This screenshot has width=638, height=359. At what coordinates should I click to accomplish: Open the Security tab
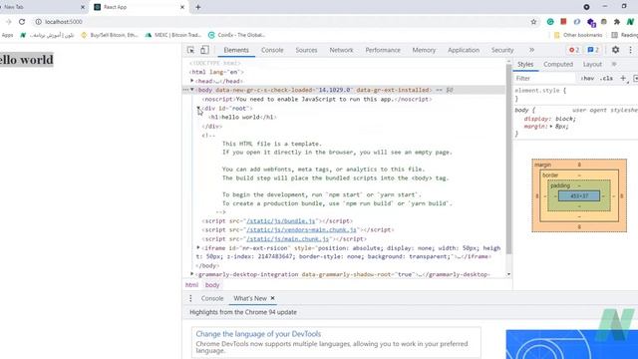[x=502, y=50]
